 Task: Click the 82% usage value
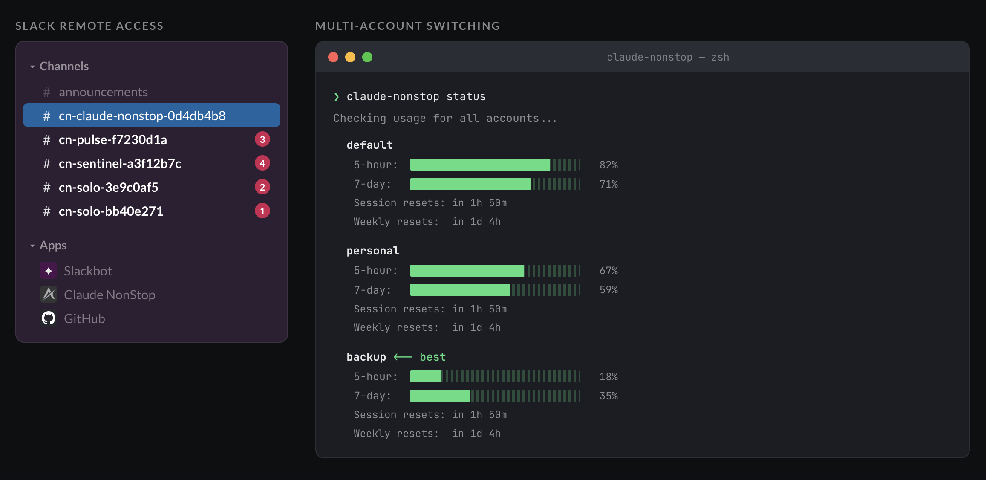608,165
